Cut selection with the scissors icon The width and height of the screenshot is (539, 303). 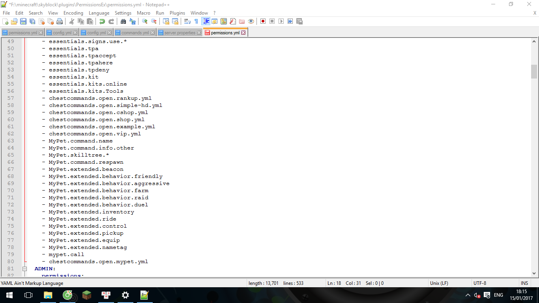click(72, 21)
